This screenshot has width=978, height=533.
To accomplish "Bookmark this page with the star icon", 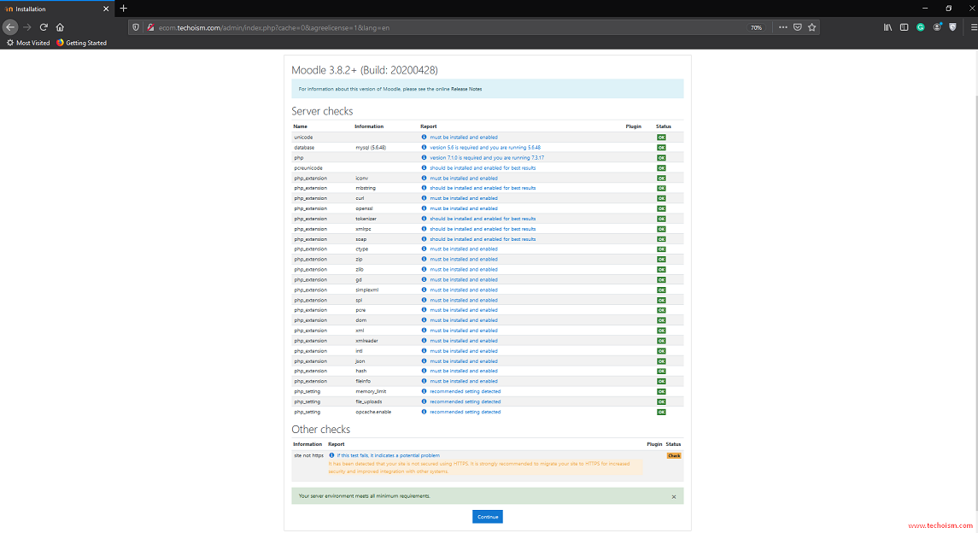I will pyautogui.click(x=811, y=27).
